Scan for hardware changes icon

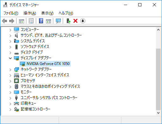(58, 21)
